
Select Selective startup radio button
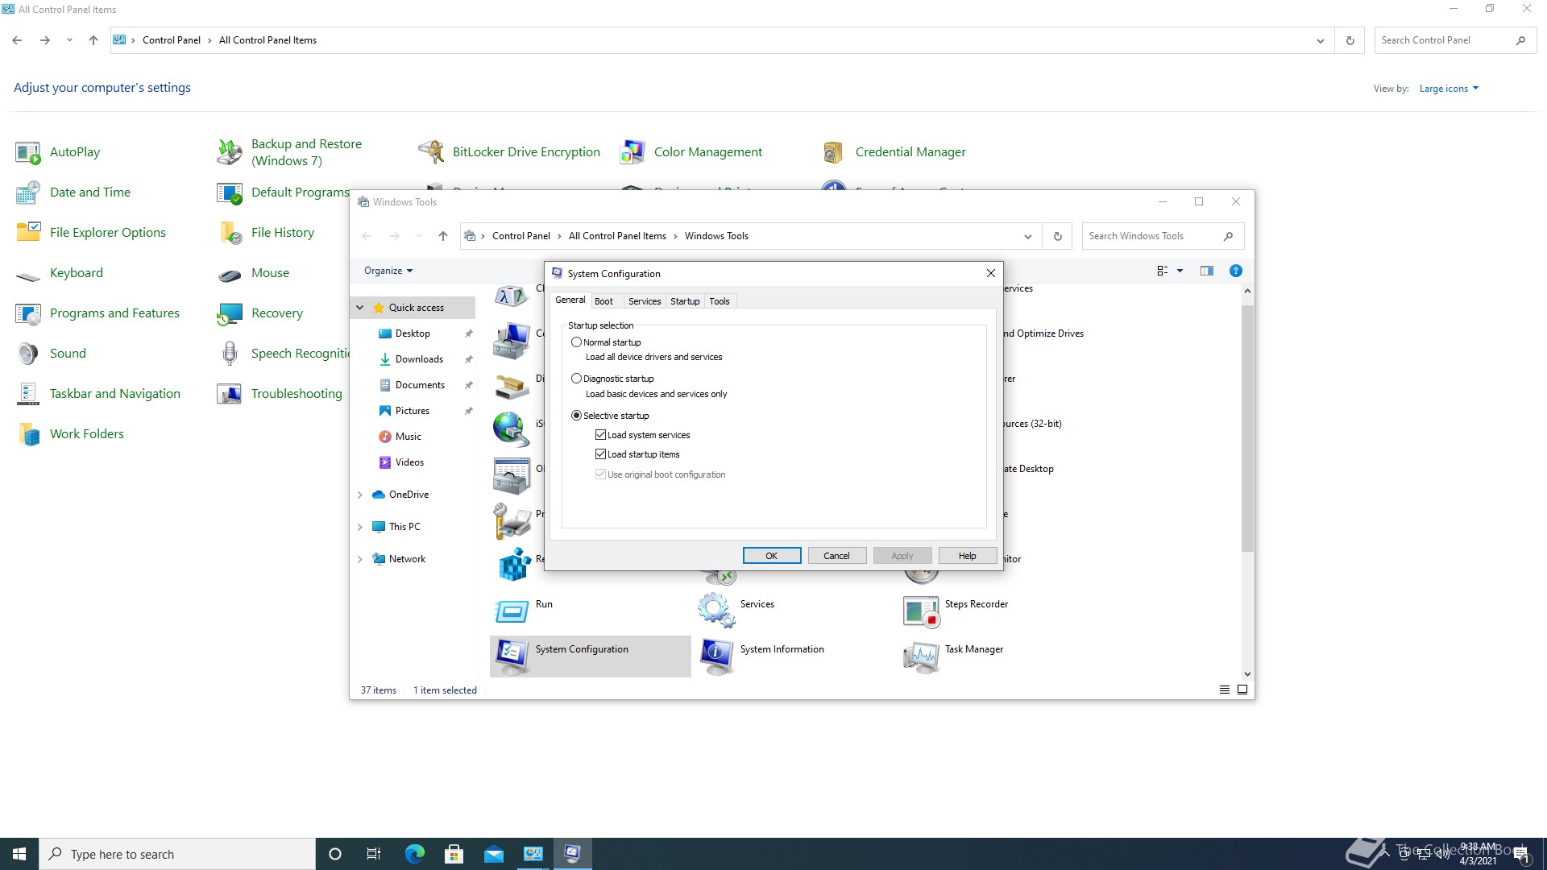pyautogui.click(x=576, y=416)
